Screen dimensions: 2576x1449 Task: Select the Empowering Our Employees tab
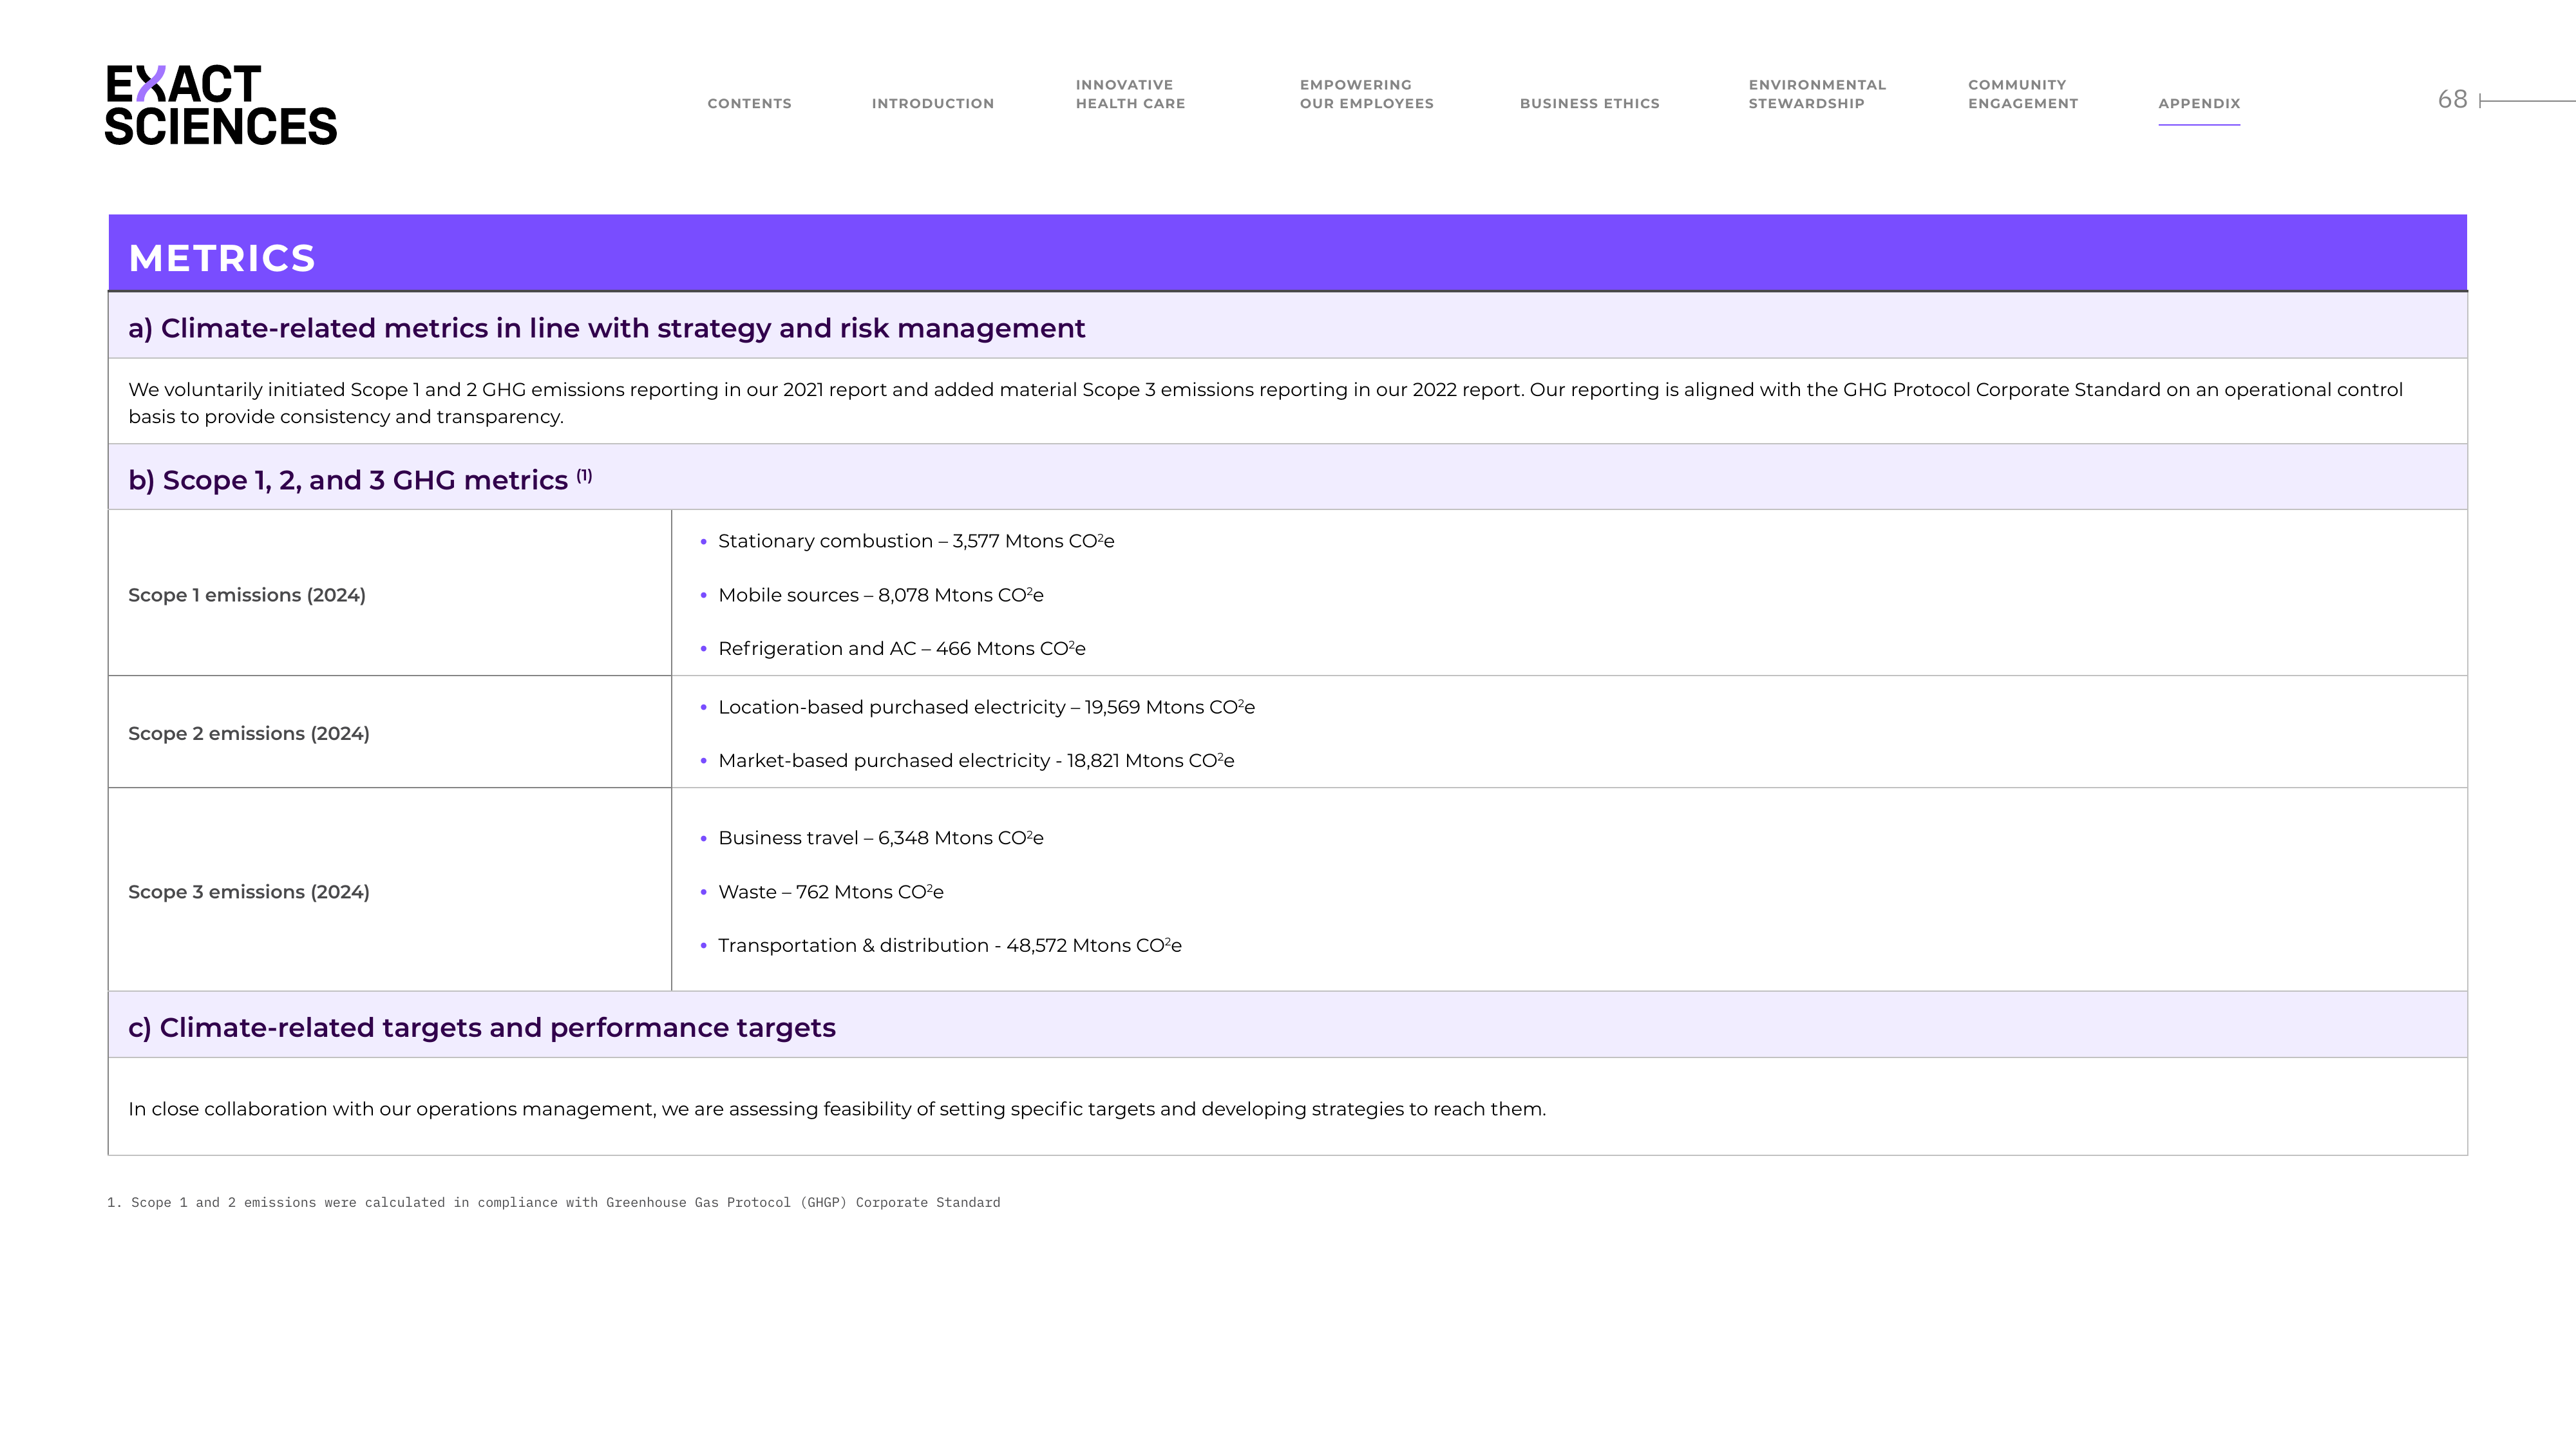click(x=1366, y=94)
